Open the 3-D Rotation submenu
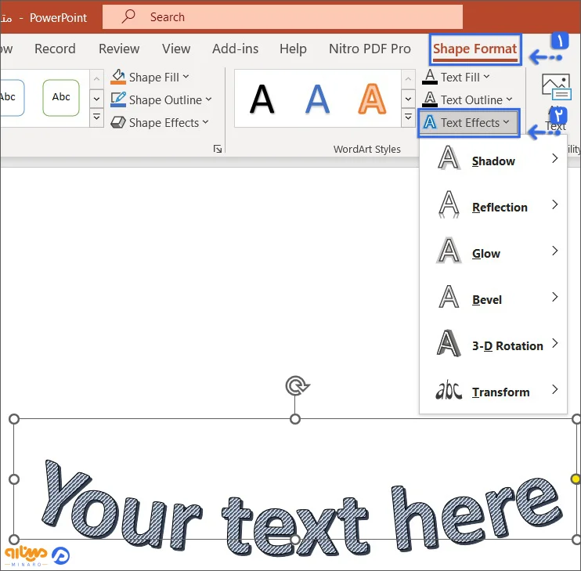The image size is (581, 571). (x=493, y=345)
